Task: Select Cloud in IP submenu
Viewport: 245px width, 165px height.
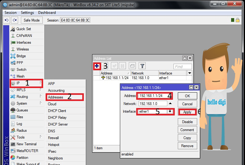Action: tap(65, 104)
